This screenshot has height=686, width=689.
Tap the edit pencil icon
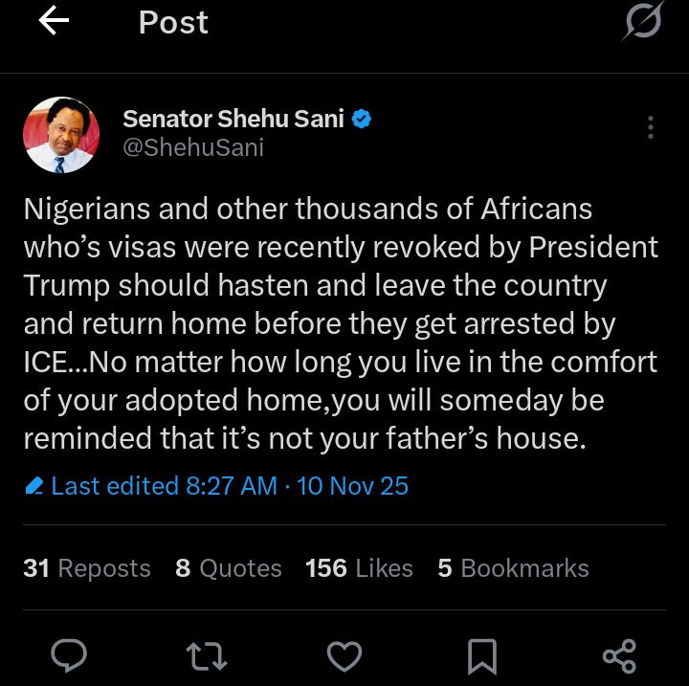point(34,487)
